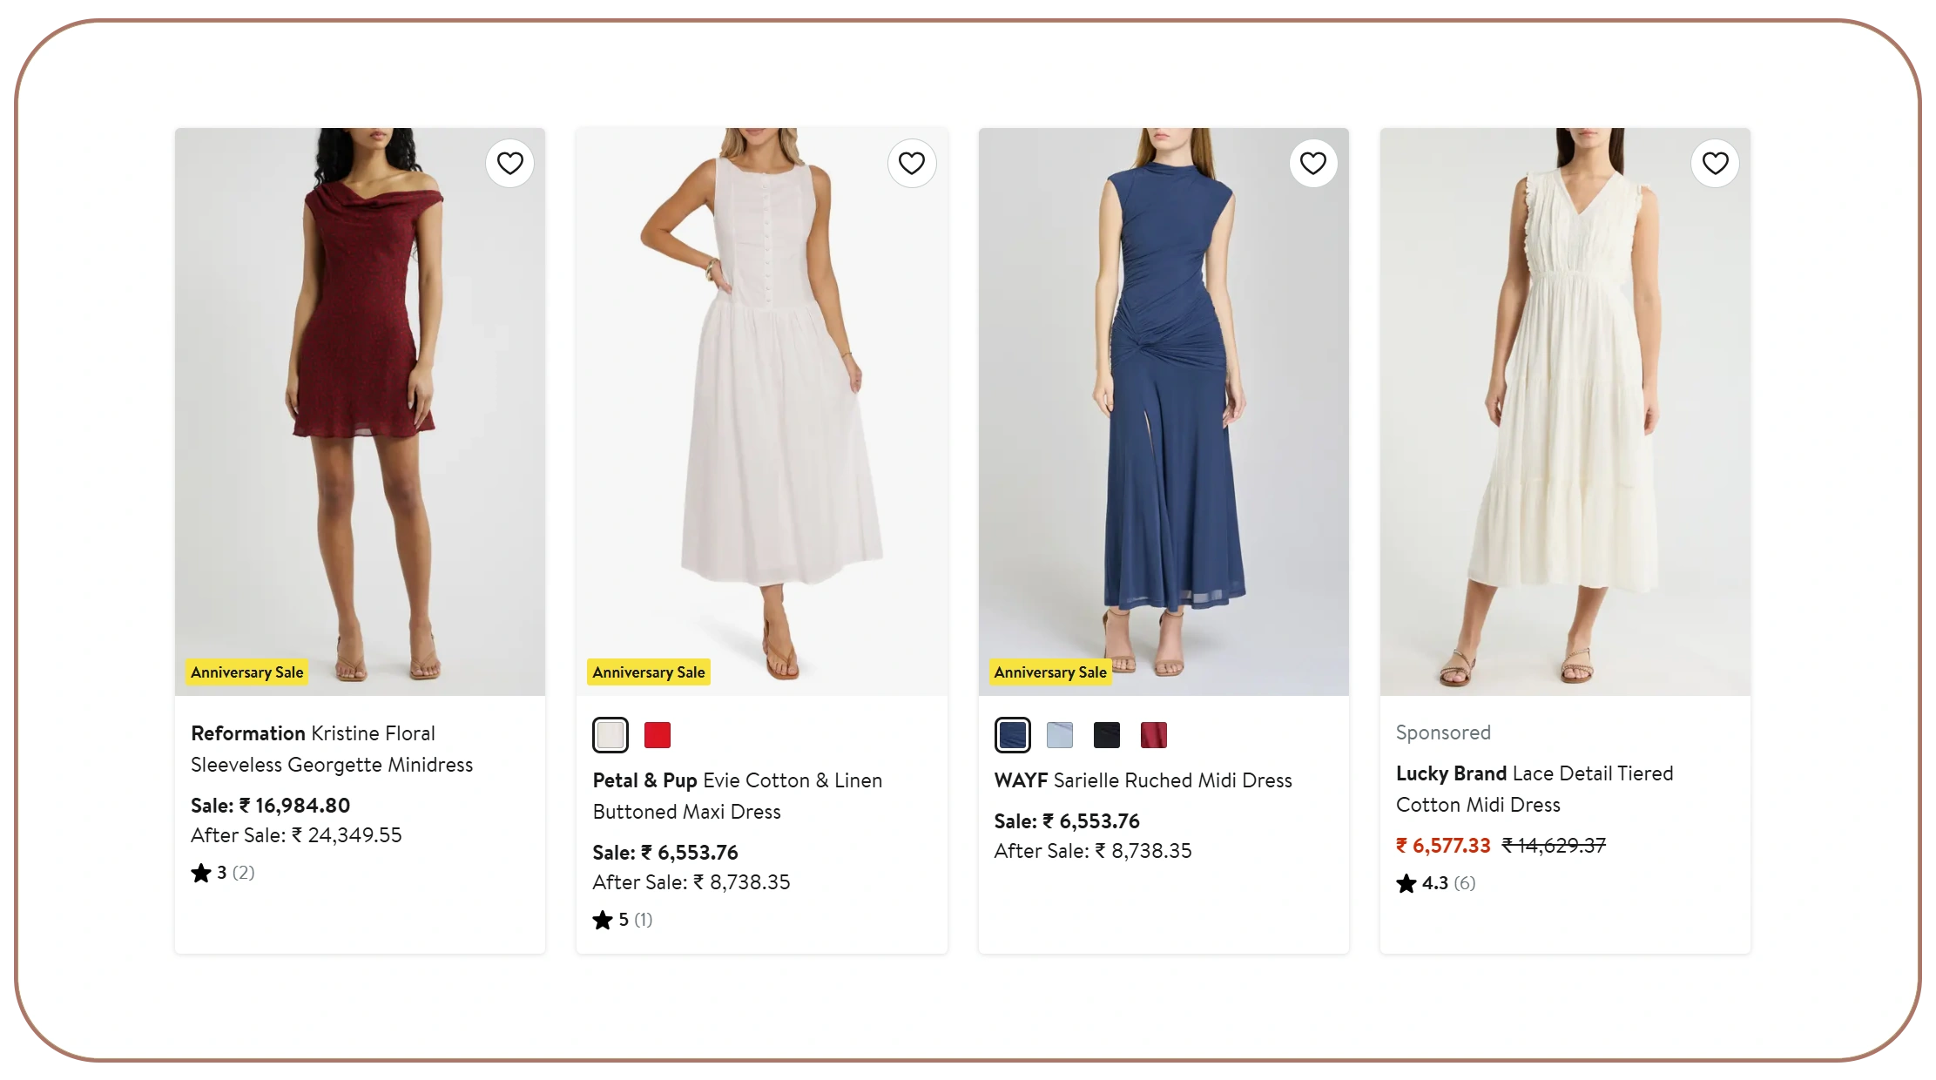
Task: Open Lucky Brand Lace Detail Tiered Dress link
Action: pyautogui.click(x=1535, y=789)
